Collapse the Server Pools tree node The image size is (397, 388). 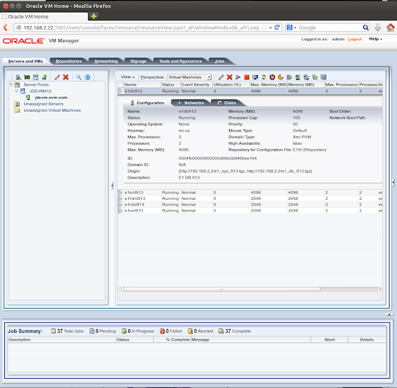point(11,84)
